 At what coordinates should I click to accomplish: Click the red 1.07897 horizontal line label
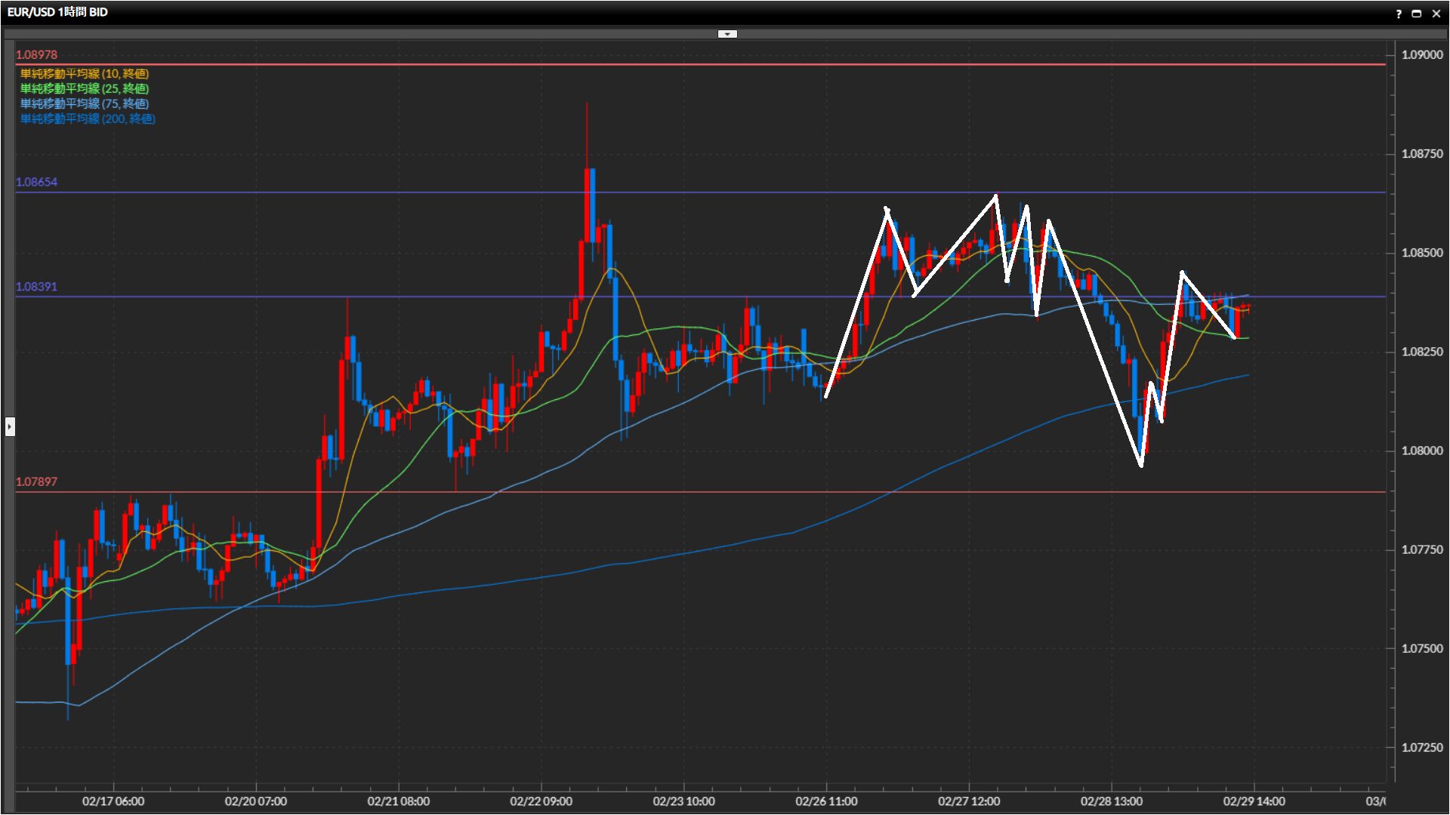click(x=36, y=482)
